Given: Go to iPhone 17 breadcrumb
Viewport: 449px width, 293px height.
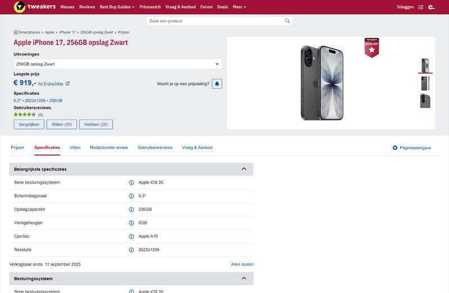Looking at the screenshot, I should (67, 32).
